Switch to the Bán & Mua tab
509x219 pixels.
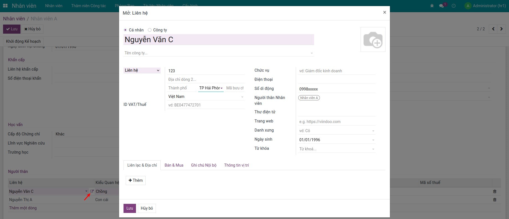174,165
